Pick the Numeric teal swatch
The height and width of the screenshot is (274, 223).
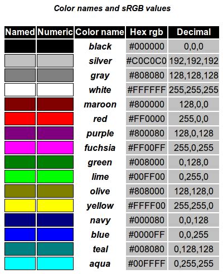coord(55,249)
